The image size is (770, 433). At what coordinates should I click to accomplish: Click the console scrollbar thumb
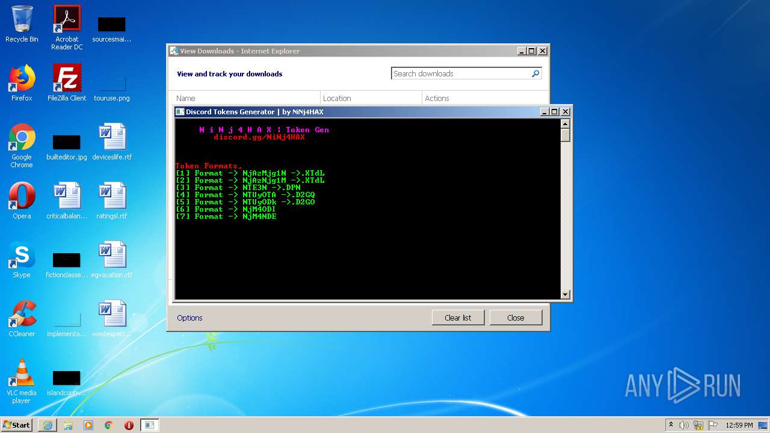[565, 135]
